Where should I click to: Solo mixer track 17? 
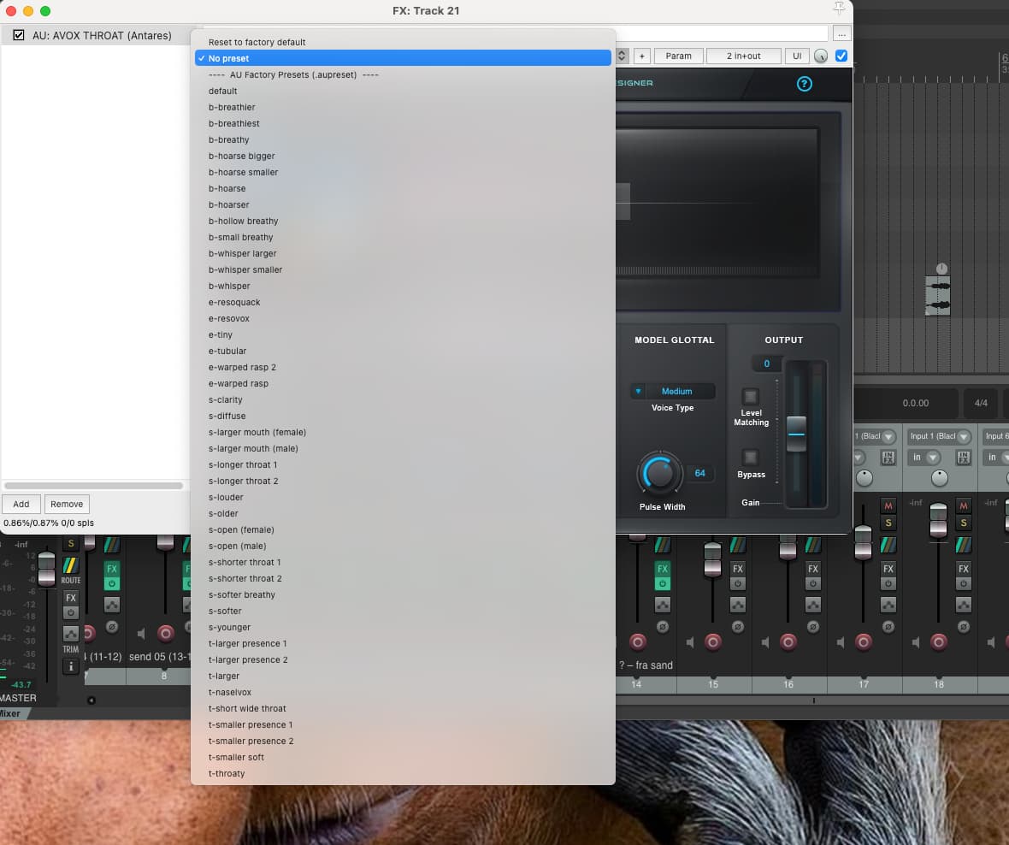tap(888, 523)
